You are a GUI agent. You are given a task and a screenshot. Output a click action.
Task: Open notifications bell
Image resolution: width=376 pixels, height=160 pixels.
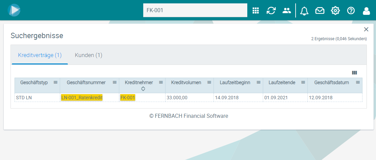click(304, 11)
